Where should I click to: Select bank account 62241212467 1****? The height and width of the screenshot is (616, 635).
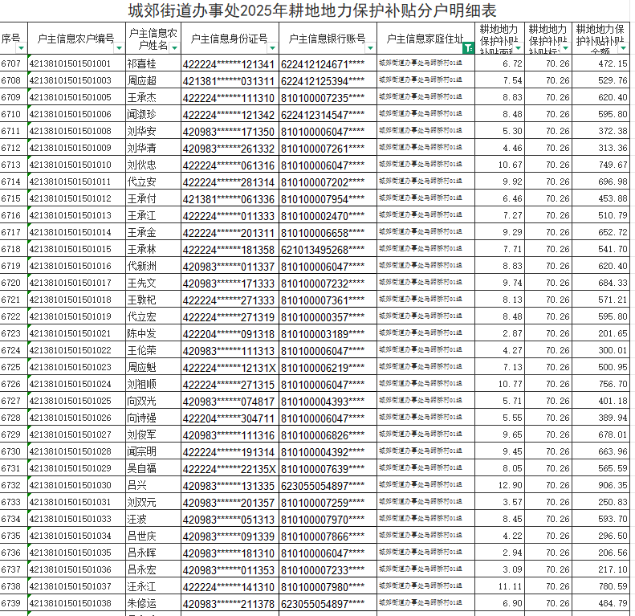328,64
